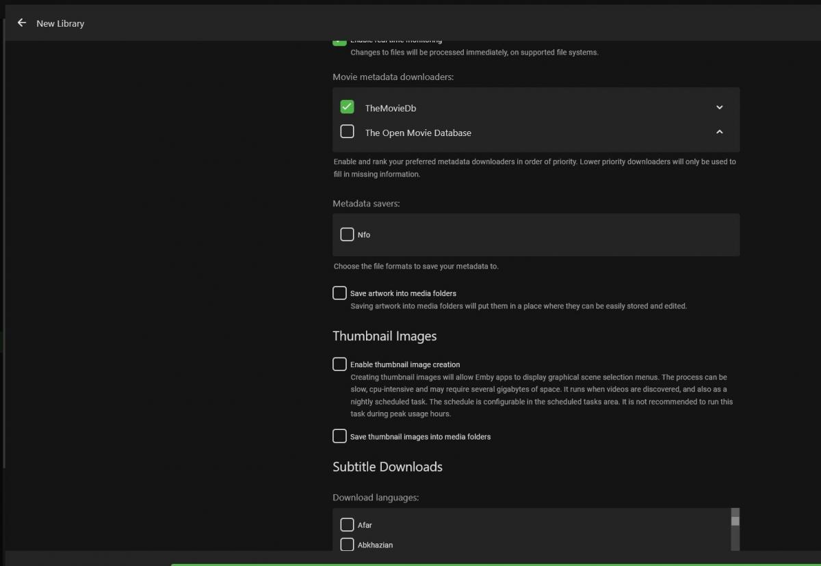Move The Open Movie Database up in priority

click(x=719, y=132)
